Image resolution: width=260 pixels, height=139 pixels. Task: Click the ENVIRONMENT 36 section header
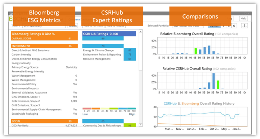tap(44, 46)
